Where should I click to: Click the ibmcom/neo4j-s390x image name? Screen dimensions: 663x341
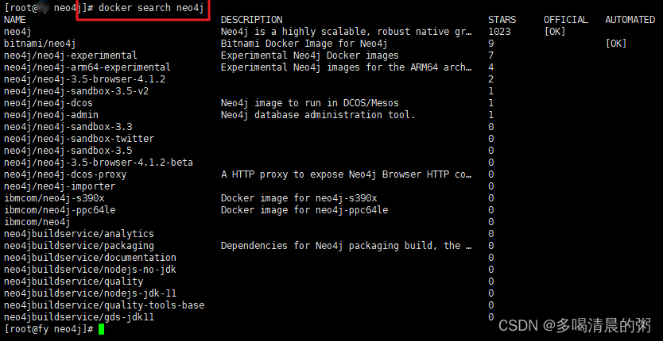coord(54,197)
